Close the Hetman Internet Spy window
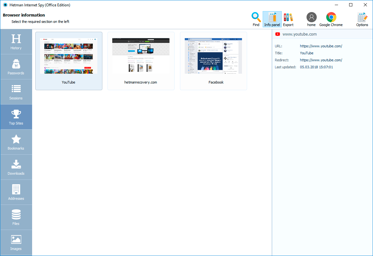 [365, 5]
